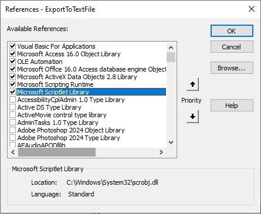Viewport: 261px width, 214px height.
Task: Click the list's scroll up arrow
Action: coord(171,47)
